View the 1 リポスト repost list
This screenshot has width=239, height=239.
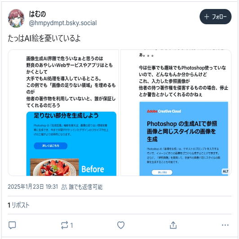(18, 205)
